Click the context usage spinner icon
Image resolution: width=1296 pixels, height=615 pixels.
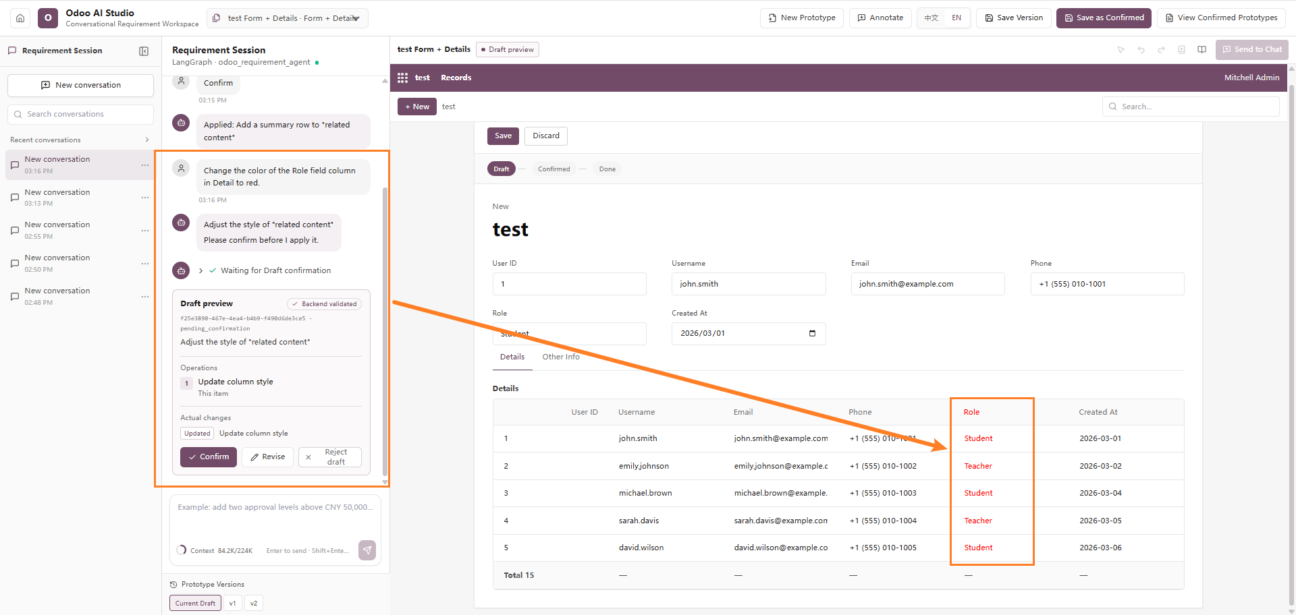tap(182, 550)
